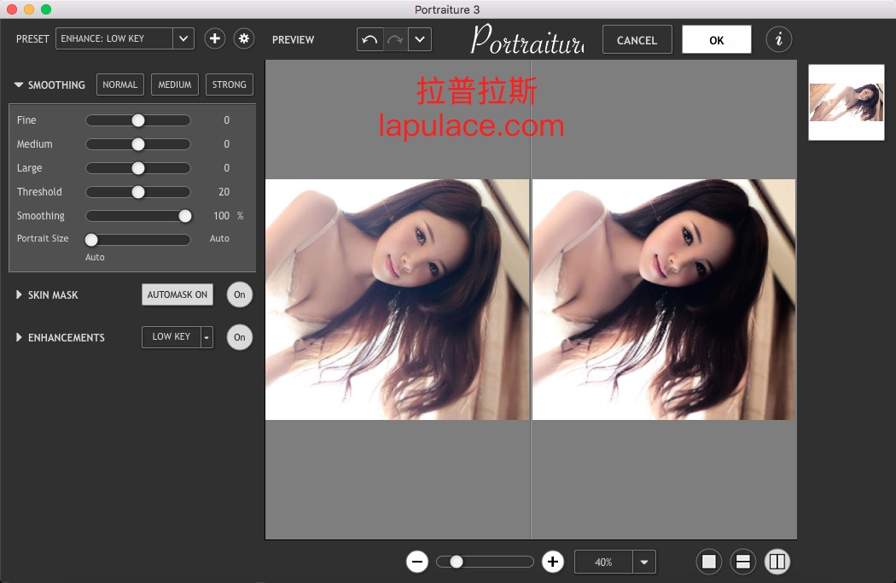Viewport: 896px width, 583px height.
Task: Minimize the Portraiture 3 window
Action: tap(29, 9)
